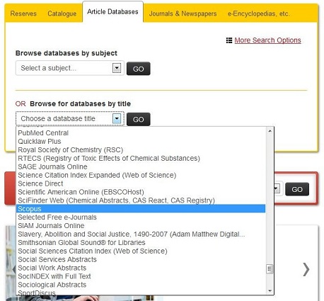Select Smithsonian Global Sound for Libraries

(x=141, y=242)
